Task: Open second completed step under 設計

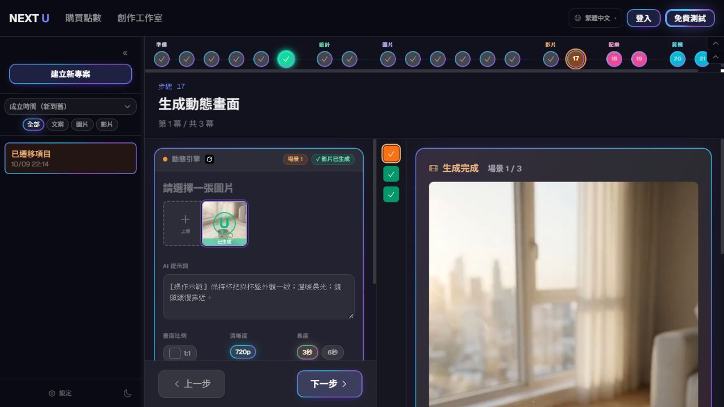Action: click(x=350, y=59)
